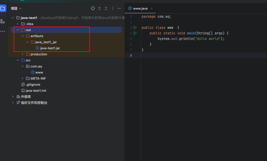Select the out folder row

[x=66, y=30]
